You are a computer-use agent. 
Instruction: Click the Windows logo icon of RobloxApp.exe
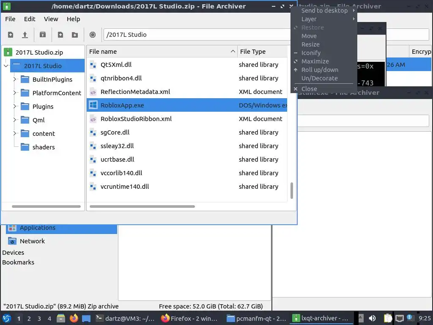pos(93,105)
